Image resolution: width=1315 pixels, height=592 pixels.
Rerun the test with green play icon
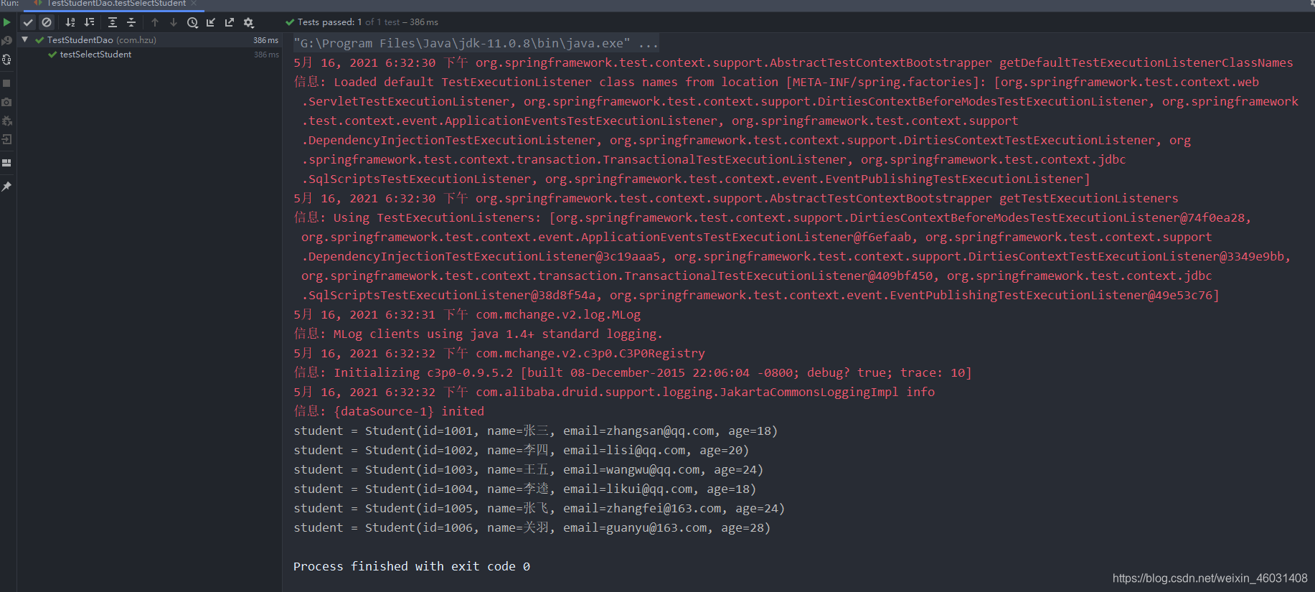7,22
